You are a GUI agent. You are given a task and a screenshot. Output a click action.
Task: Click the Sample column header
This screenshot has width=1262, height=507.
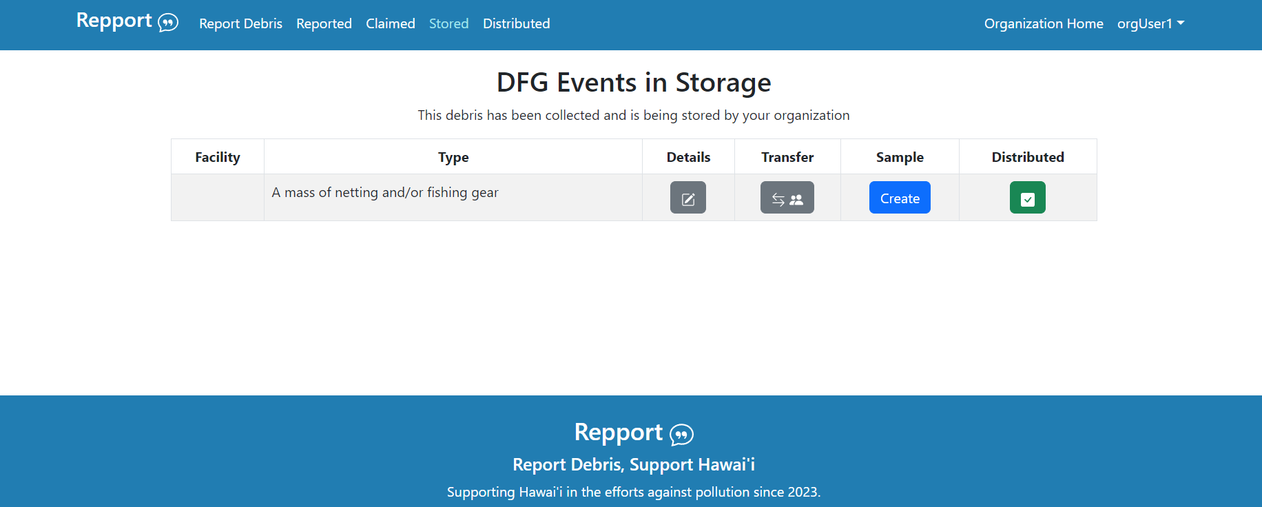click(x=900, y=157)
